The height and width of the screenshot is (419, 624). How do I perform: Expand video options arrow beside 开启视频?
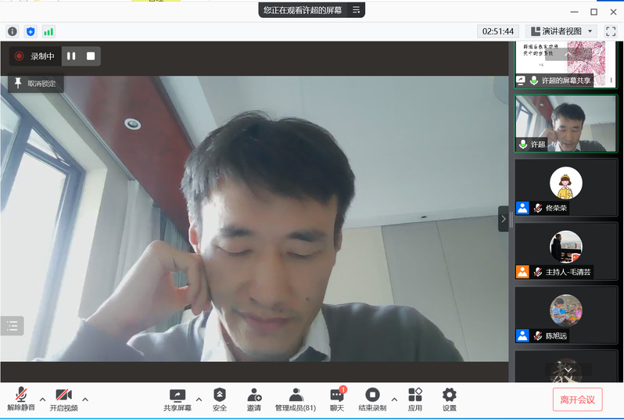pos(85,399)
